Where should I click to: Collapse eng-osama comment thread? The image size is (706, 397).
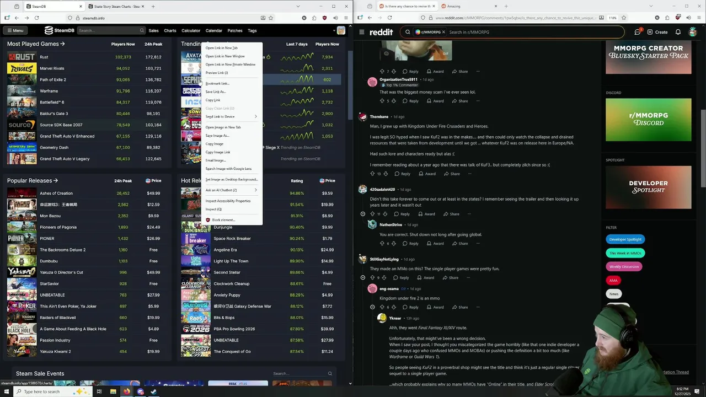pos(372,307)
